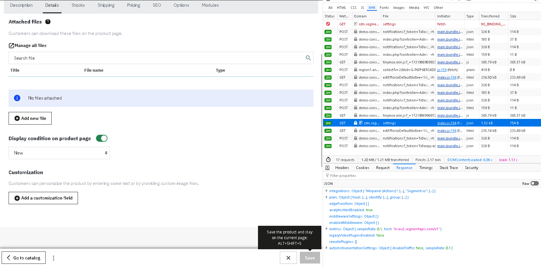This screenshot has height=267, width=541.
Task: Click Add a customization field button
Action: tap(43, 198)
